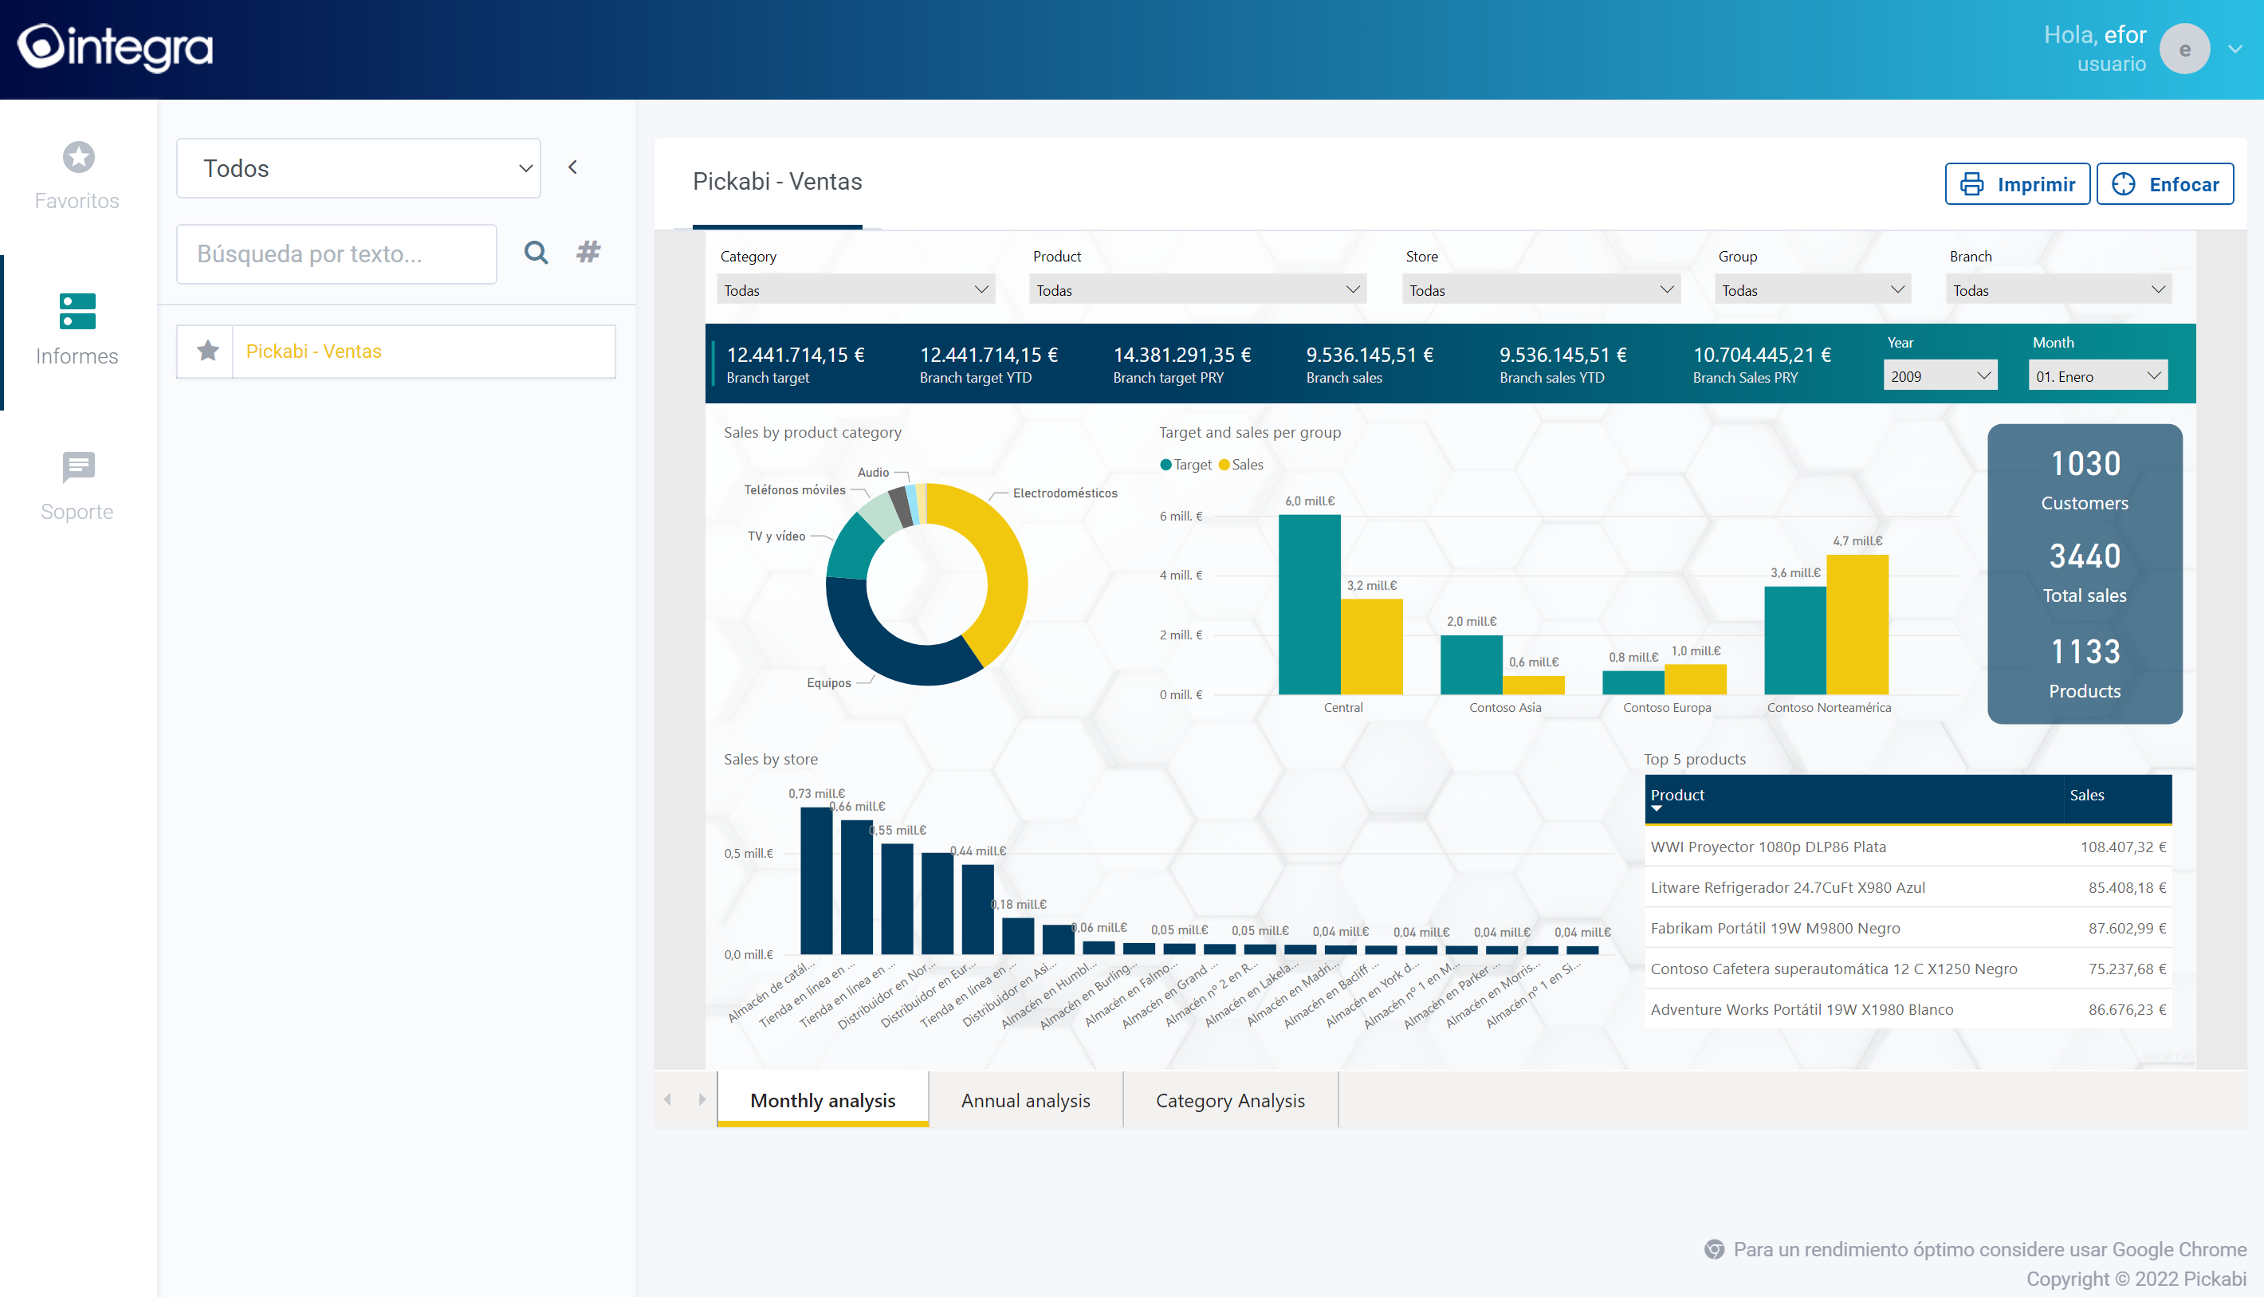
Task: Select Fabrikam Portátil 19W M9800 Negro row
Action: pyautogui.click(x=1908, y=927)
